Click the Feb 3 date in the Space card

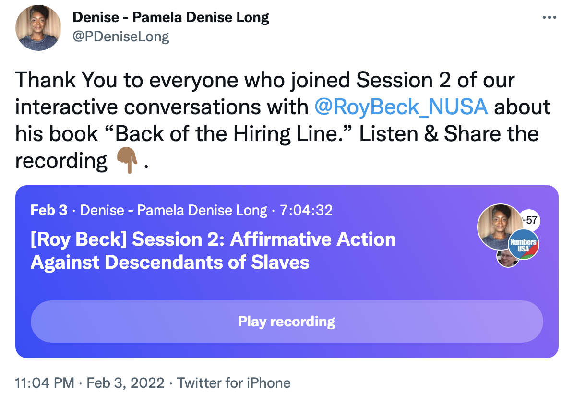point(49,210)
